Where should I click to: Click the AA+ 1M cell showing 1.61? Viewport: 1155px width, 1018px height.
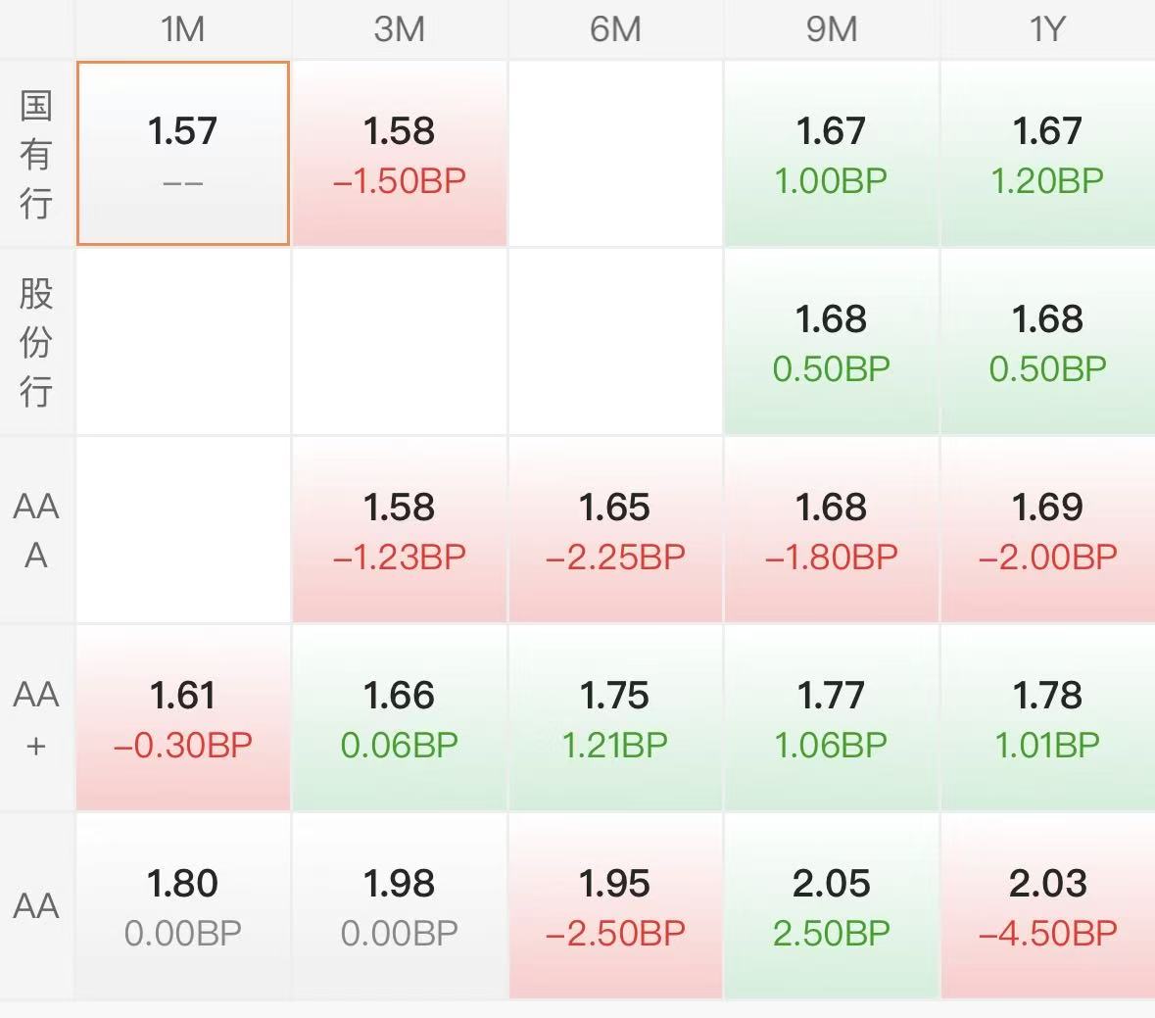183,718
